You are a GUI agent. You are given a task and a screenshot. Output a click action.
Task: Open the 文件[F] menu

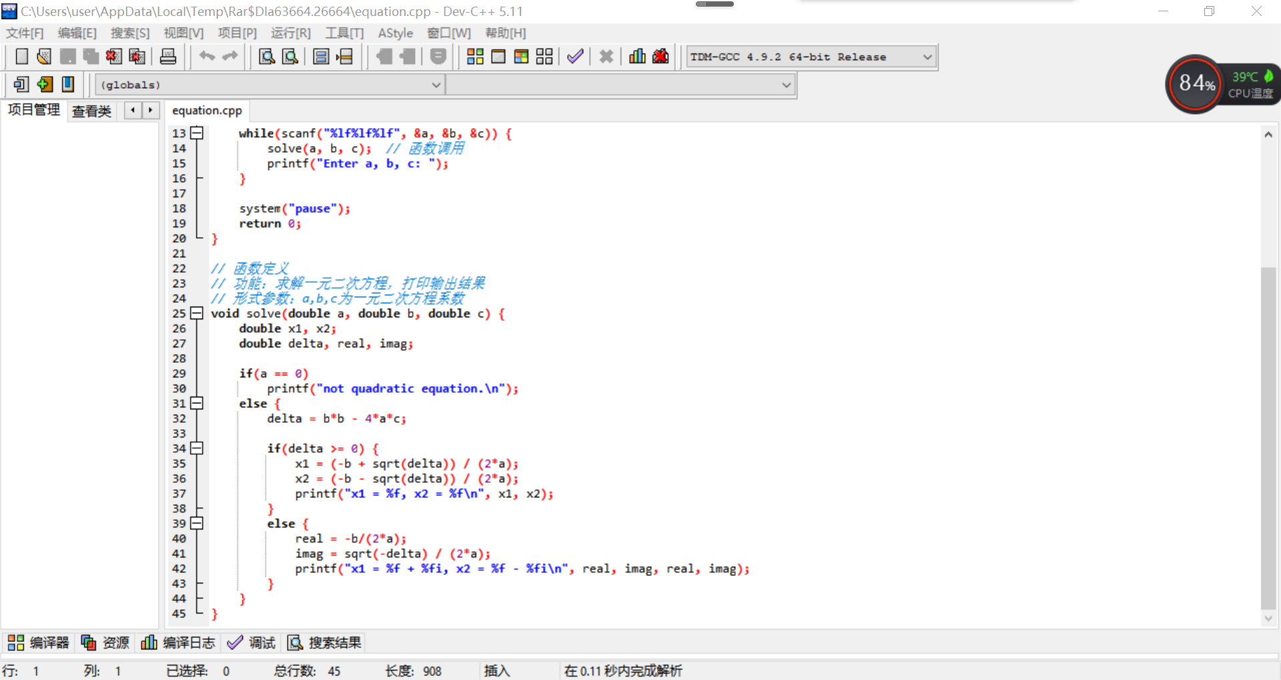pos(25,33)
